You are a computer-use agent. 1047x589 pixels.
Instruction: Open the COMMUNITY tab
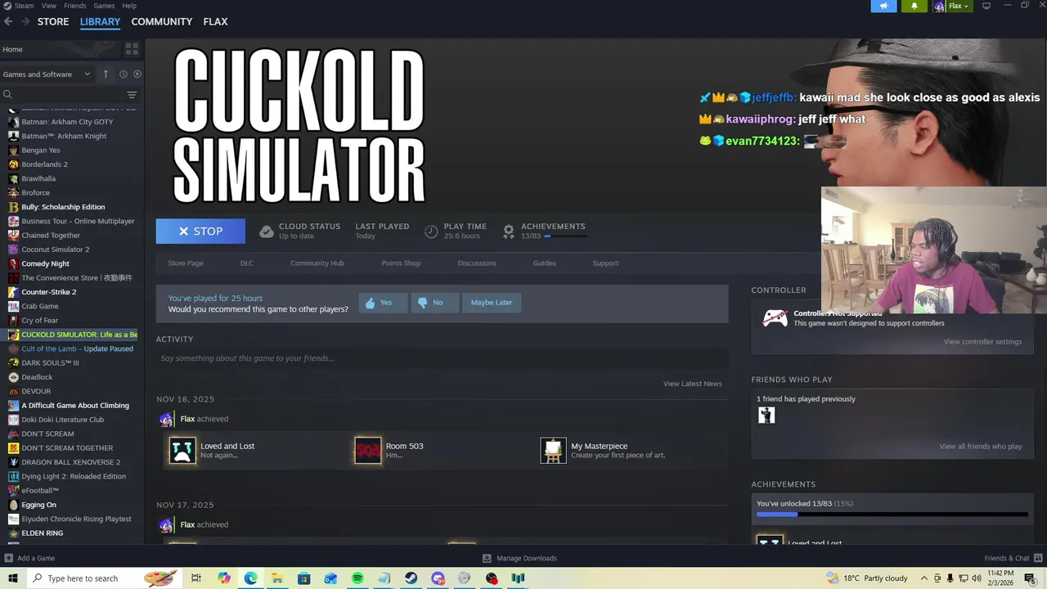tap(162, 21)
